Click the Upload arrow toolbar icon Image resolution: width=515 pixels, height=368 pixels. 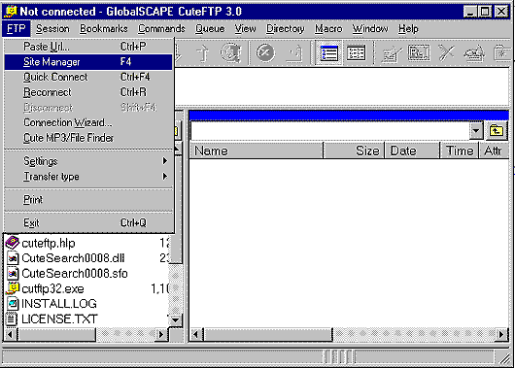click(203, 52)
